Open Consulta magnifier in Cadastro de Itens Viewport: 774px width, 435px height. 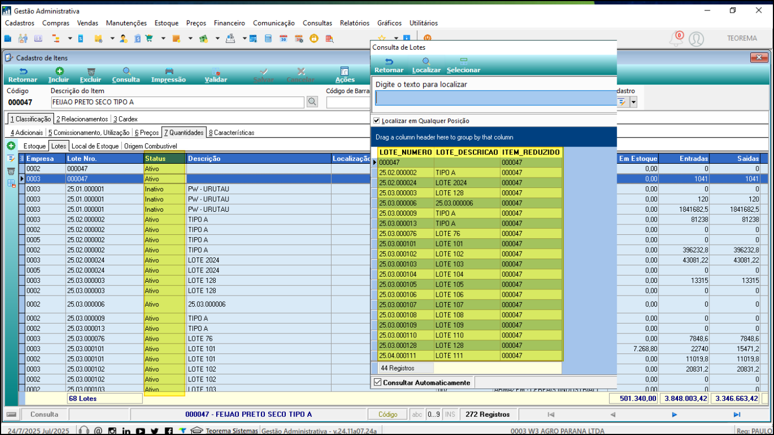click(126, 71)
